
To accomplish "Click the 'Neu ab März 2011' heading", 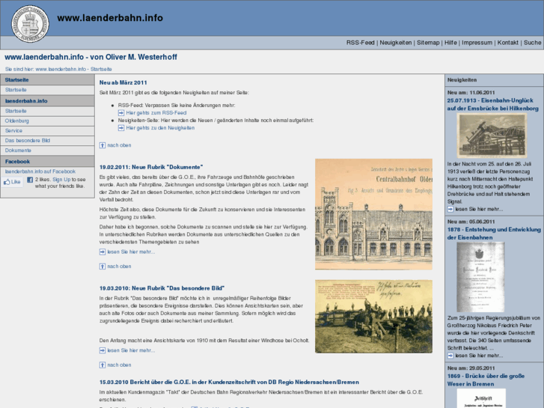I will coord(123,82).
